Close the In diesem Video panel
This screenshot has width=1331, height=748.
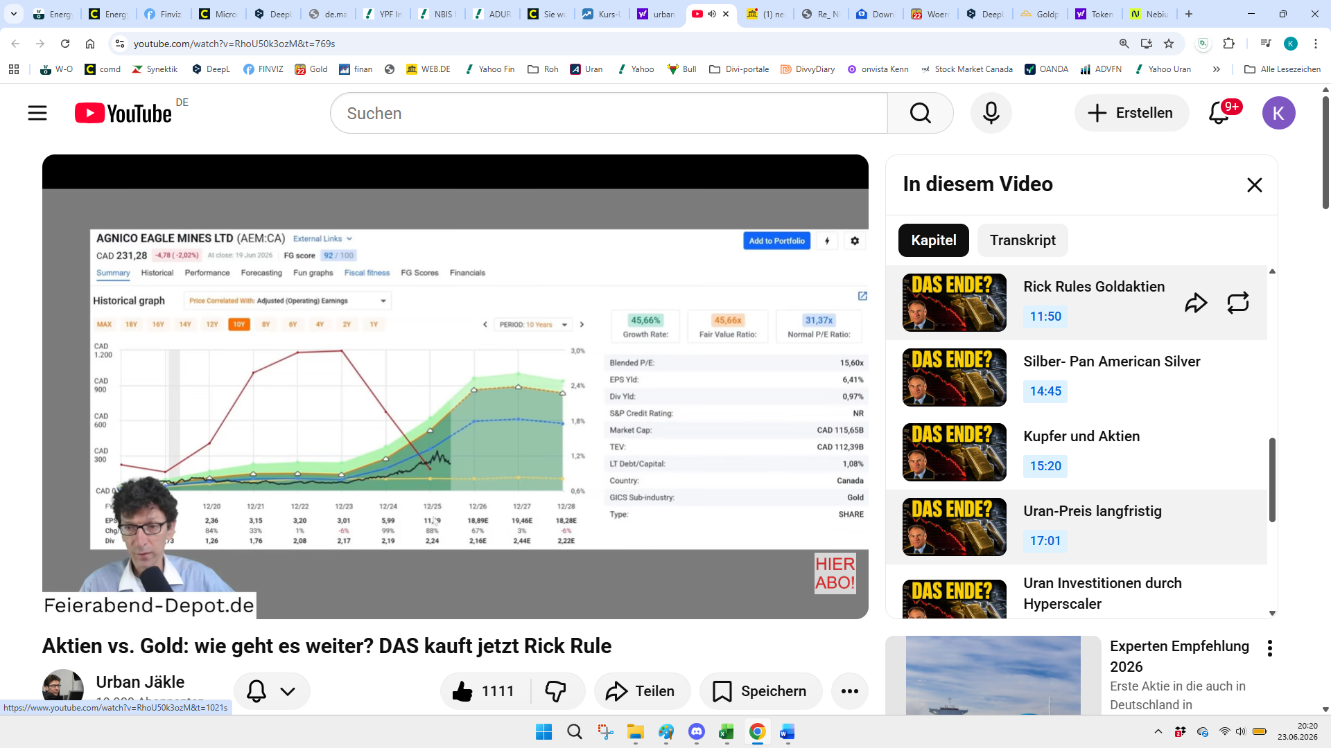coord(1254,185)
